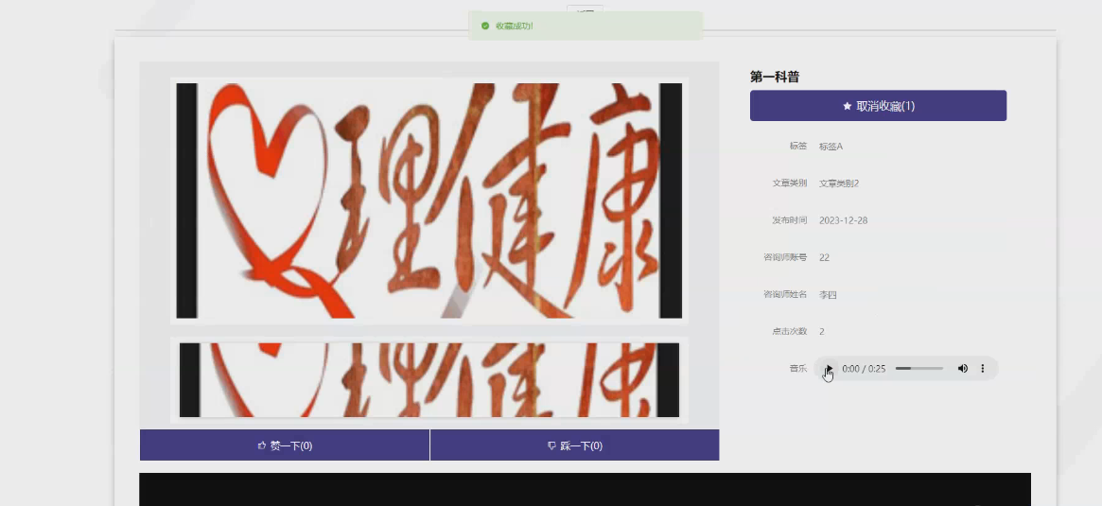Click the star icon in 取消收藏 button
The image size is (1102, 506).
point(847,106)
